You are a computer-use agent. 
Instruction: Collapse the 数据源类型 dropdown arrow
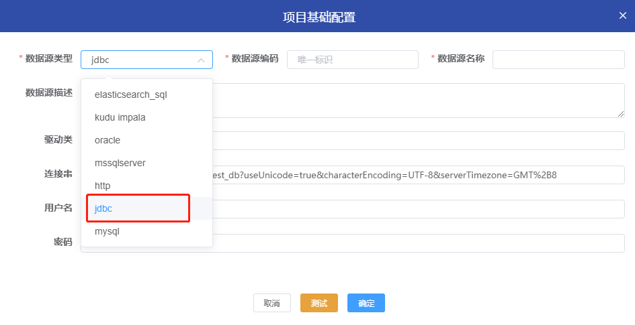click(x=201, y=60)
